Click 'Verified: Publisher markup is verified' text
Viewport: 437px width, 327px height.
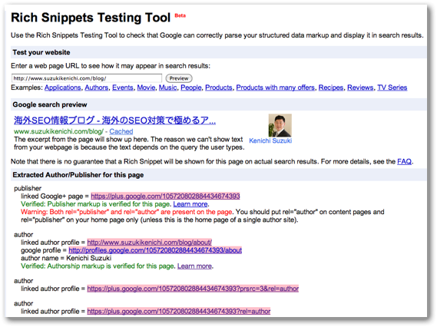96,204
